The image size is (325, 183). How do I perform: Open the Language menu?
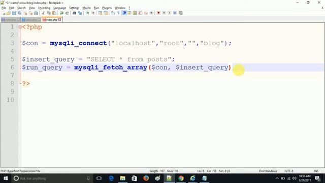pyautogui.click(x=59, y=8)
